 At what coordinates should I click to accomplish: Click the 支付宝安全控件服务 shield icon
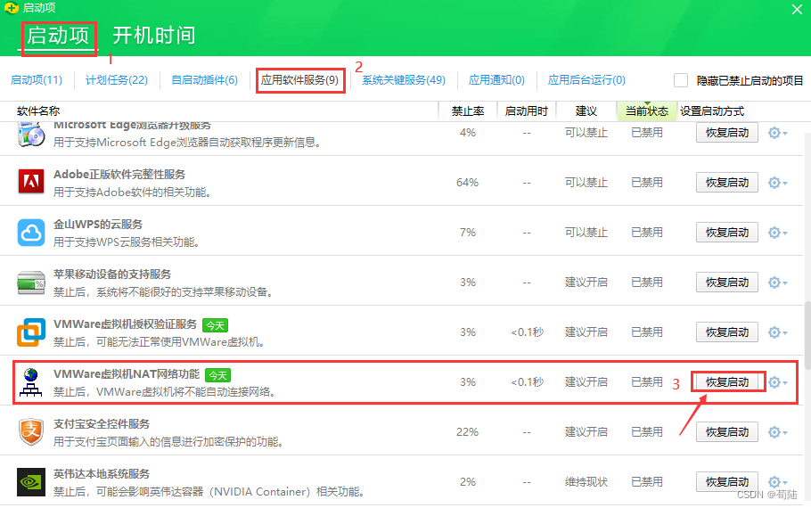pos(31,432)
